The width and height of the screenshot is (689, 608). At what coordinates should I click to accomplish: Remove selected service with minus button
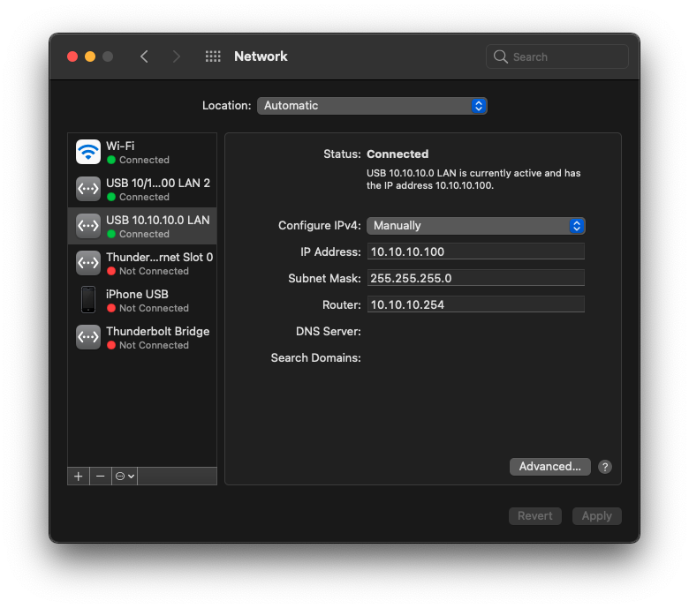click(x=100, y=477)
